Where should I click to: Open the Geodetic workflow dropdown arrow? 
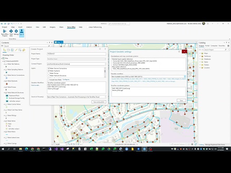(x=185, y=76)
